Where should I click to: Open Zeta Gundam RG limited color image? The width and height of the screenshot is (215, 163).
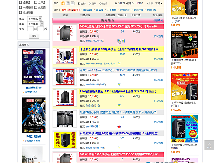point(33,115)
